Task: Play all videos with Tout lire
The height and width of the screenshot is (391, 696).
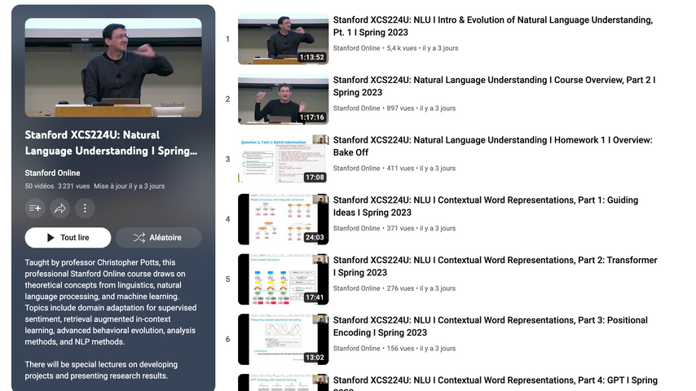Action: [x=68, y=237]
